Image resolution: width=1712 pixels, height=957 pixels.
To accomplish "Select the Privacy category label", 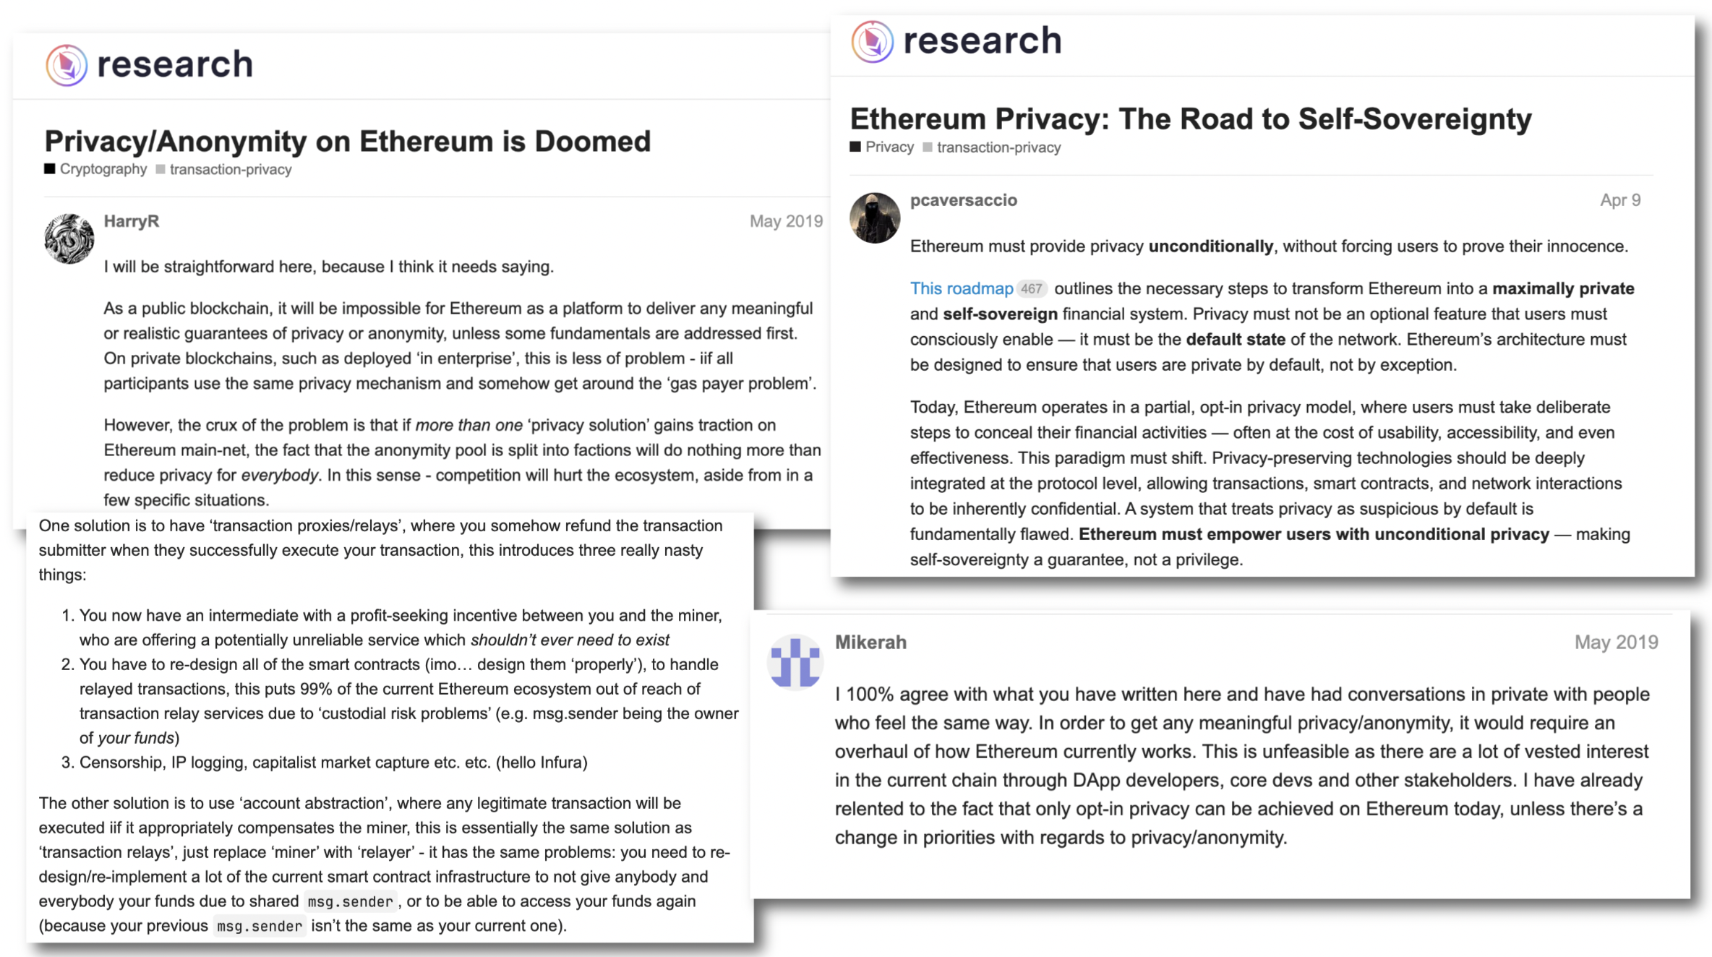I will [x=889, y=147].
